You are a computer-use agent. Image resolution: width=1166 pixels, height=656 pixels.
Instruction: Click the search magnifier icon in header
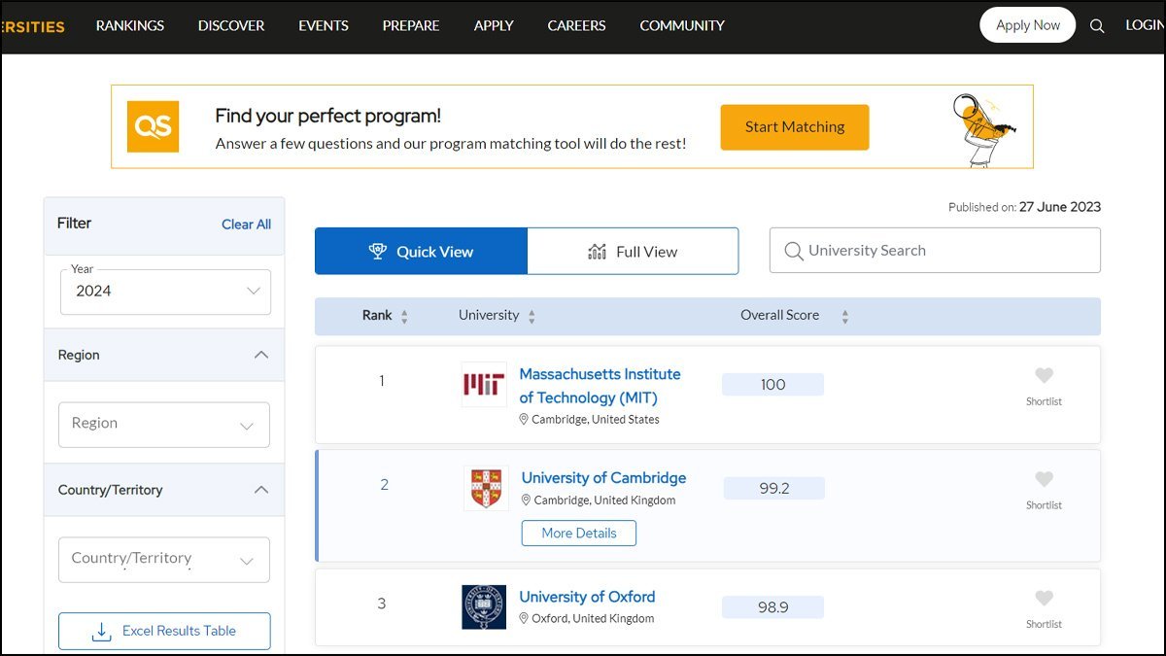pyautogui.click(x=1097, y=26)
